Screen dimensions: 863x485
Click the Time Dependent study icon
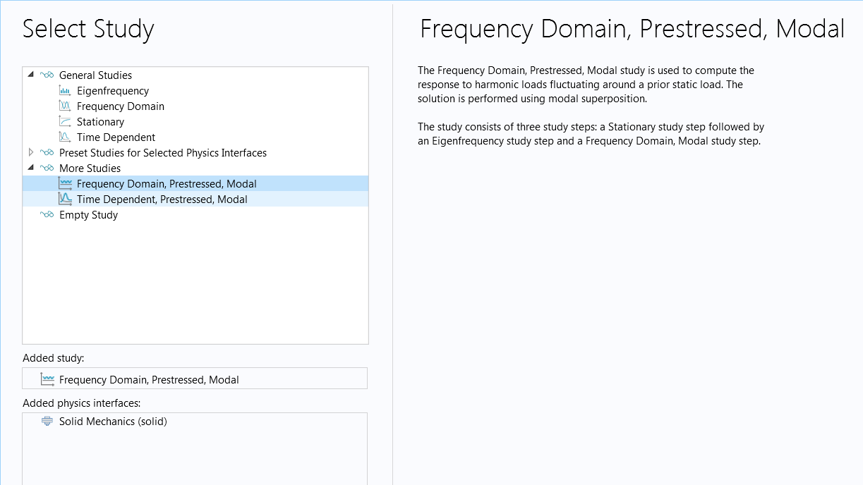coord(65,137)
